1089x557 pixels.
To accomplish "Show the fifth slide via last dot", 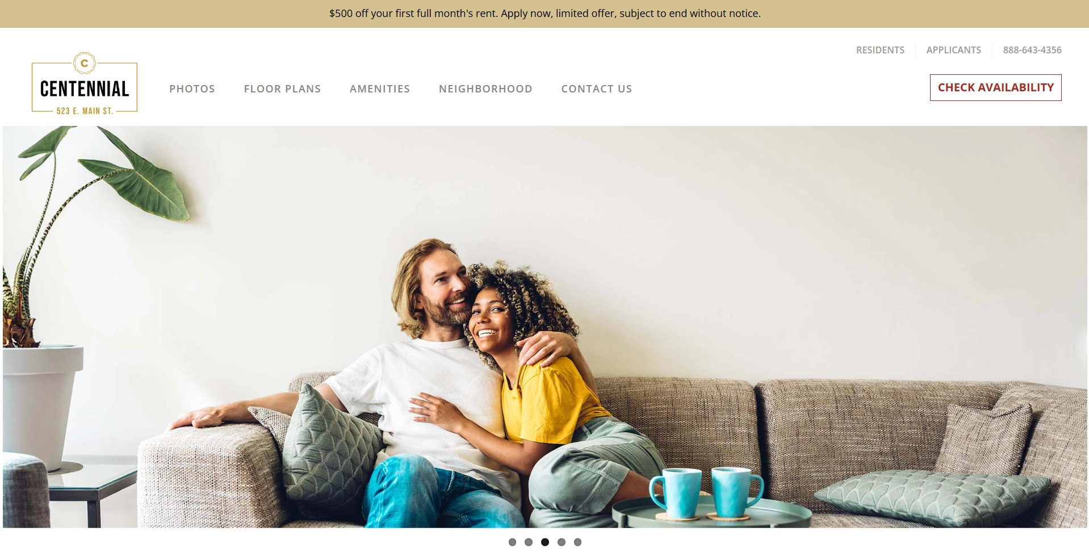I will click(577, 542).
